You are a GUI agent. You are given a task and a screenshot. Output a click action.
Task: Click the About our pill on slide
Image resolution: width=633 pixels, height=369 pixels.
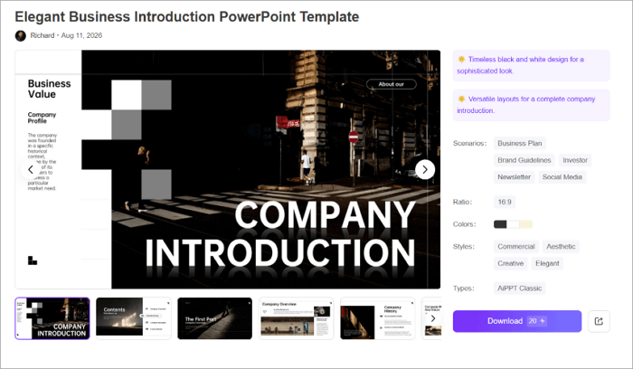pyautogui.click(x=392, y=84)
